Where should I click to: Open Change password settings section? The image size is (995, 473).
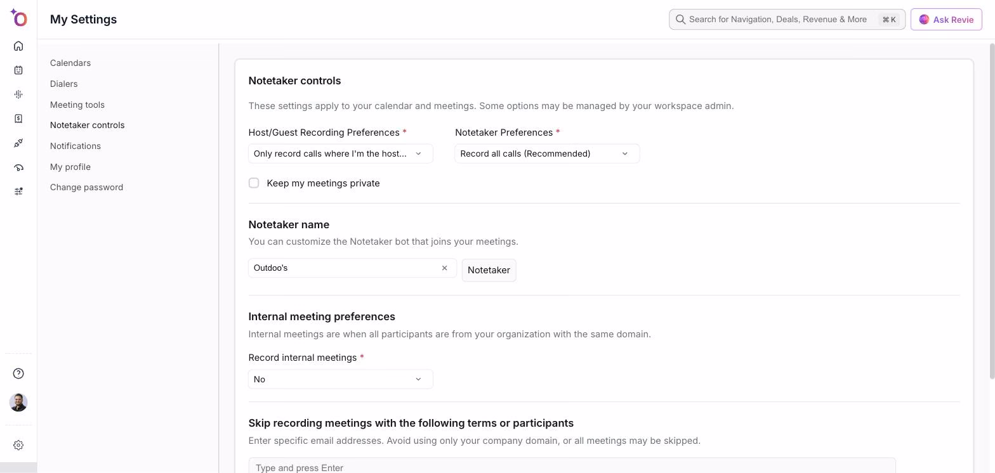pyautogui.click(x=87, y=187)
